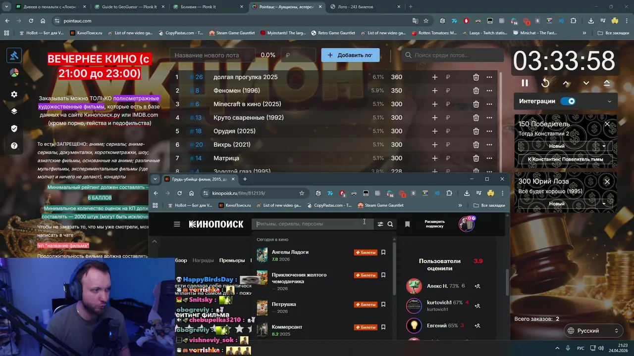Viewport: 634px width, 356px height.
Task: Reset the auction timer
Action: tap(545, 83)
